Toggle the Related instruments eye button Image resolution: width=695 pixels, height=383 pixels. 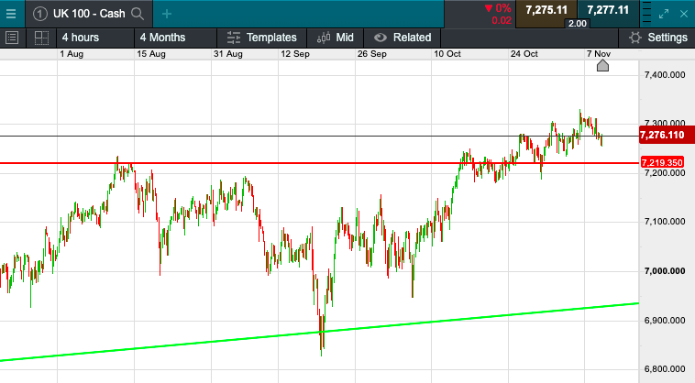(403, 38)
